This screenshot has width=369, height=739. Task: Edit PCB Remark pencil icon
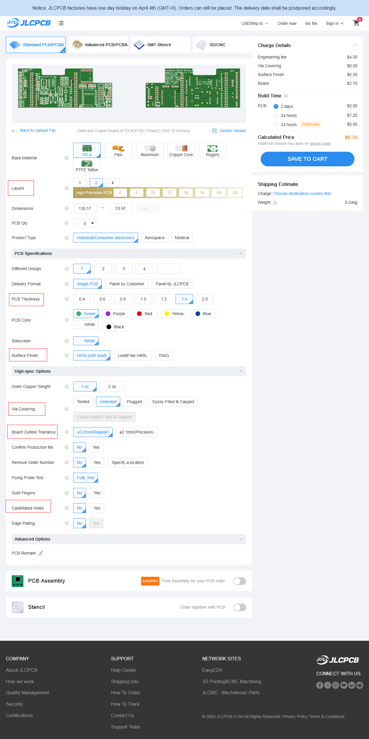[x=41, y=553]
